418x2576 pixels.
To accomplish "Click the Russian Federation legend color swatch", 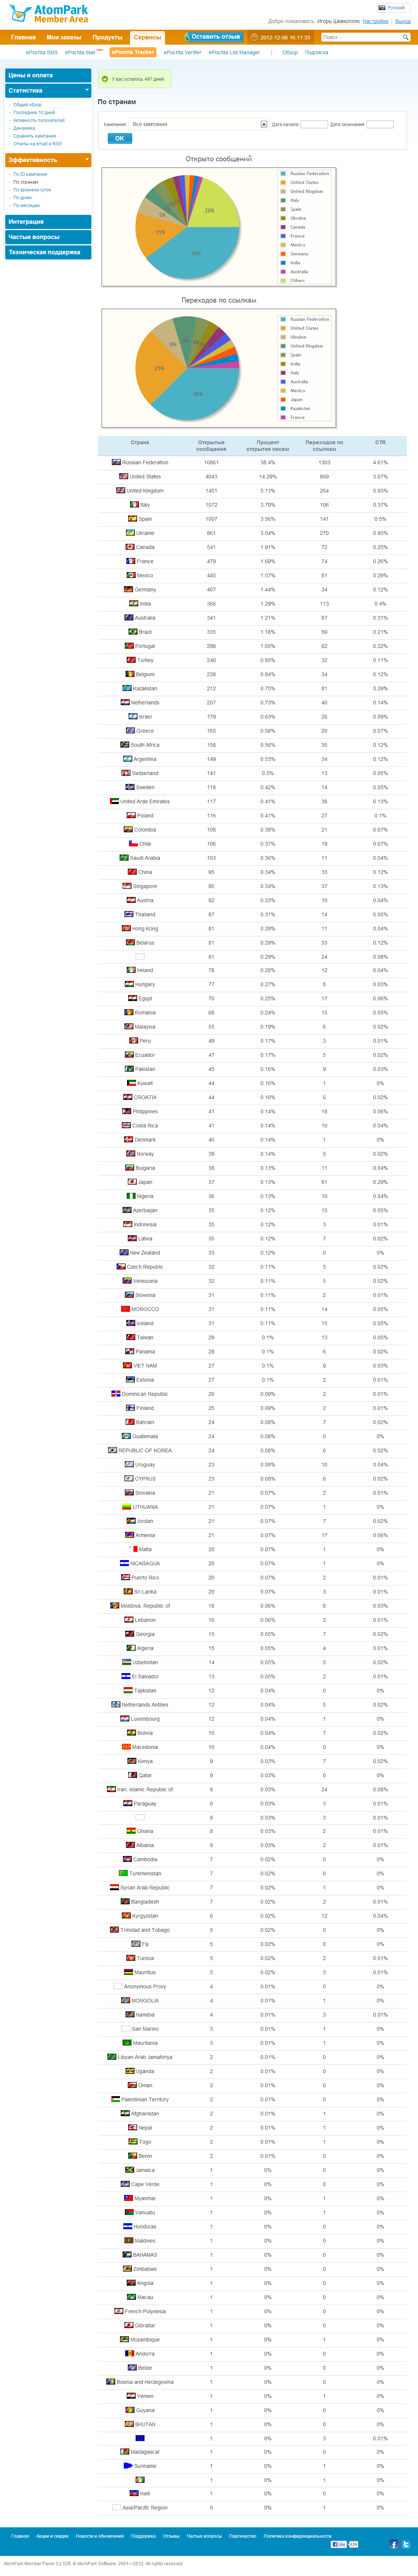I will point(284,173).
